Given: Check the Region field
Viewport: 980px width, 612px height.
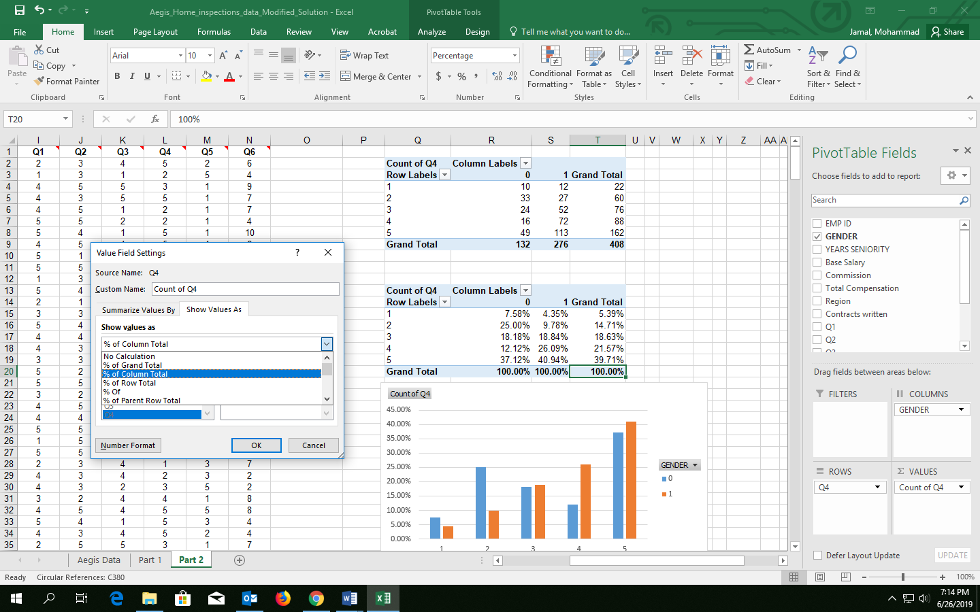Looking at the screenshot, I should 817,301.
